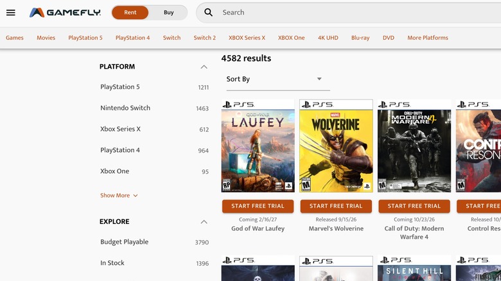The height and width of the screenshot is (281, 501).
Task: Open the Games nav tab
Action: (x=15, y=38)
